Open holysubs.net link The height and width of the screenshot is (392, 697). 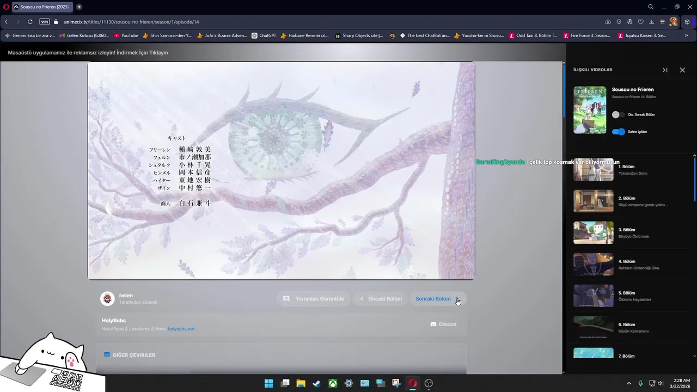tap(181, 329)
